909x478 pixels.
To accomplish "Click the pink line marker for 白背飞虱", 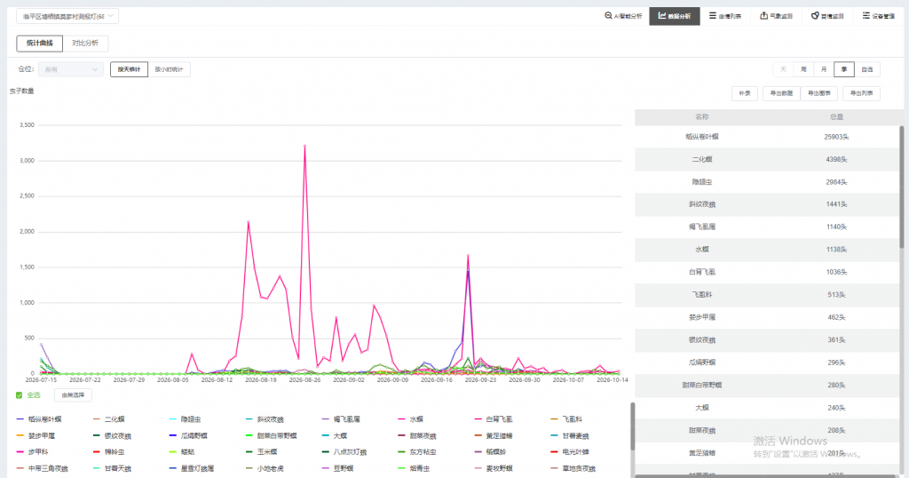I will click(x=478, y=418).
